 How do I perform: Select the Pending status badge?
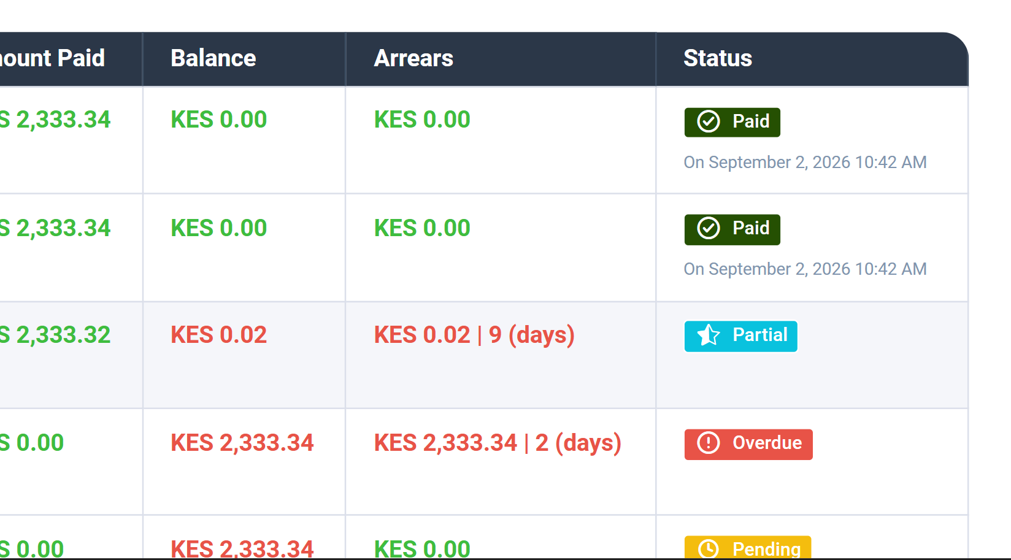[x=748, y=548]
